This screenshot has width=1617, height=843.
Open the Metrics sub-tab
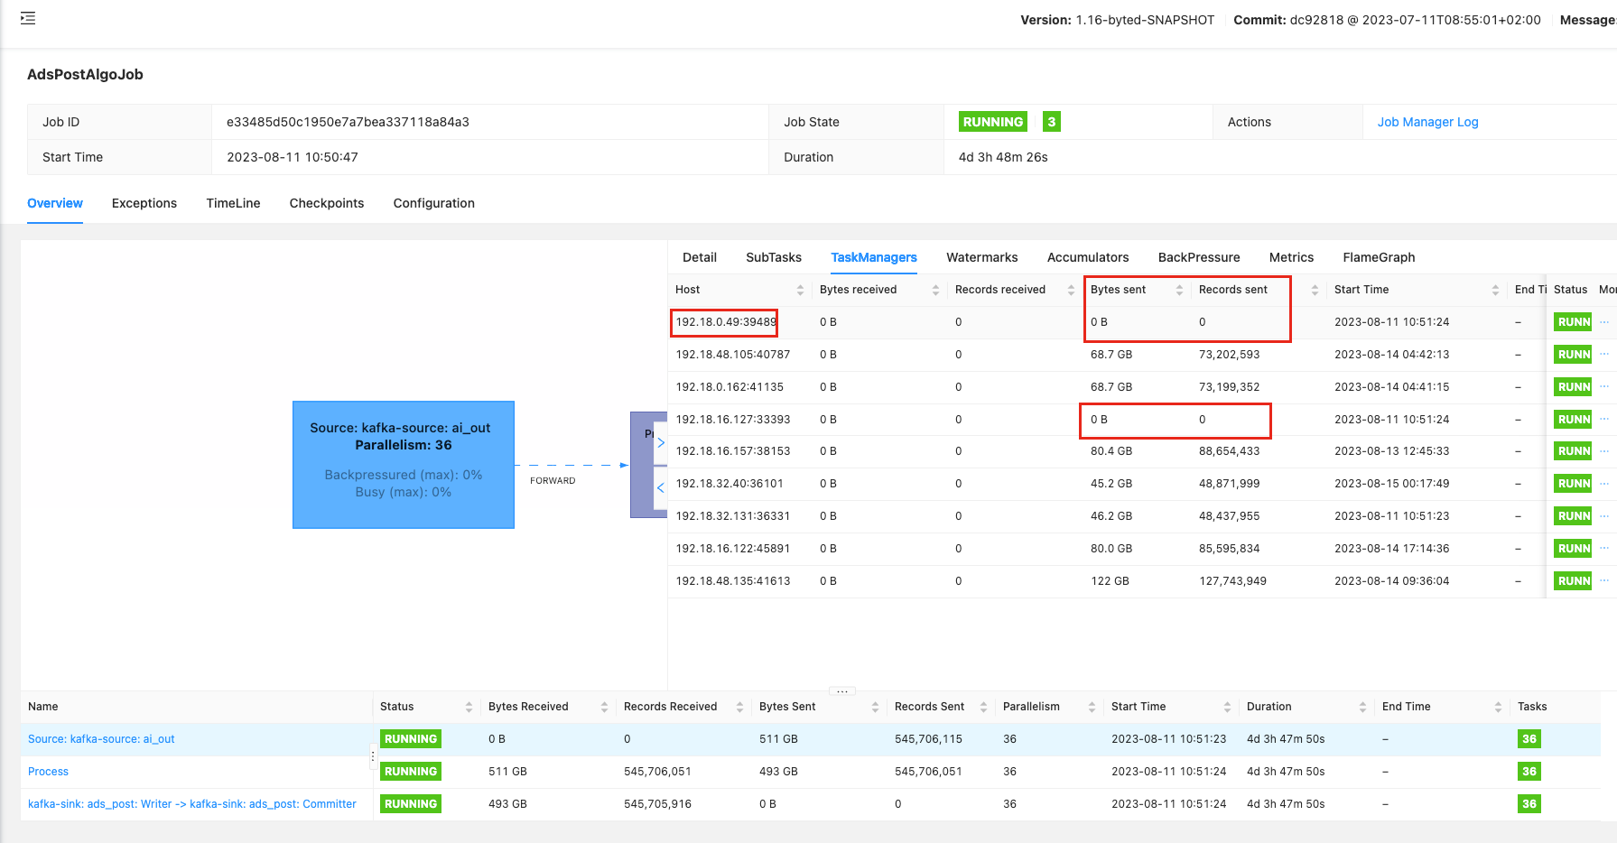pos(1291,257)
